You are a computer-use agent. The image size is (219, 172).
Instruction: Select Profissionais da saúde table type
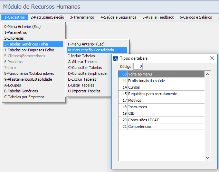point(146,81)
